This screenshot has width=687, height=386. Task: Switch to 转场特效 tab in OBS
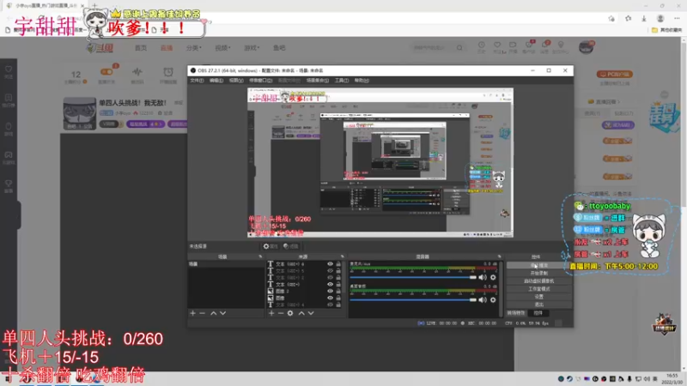click(x=516, y=313)
